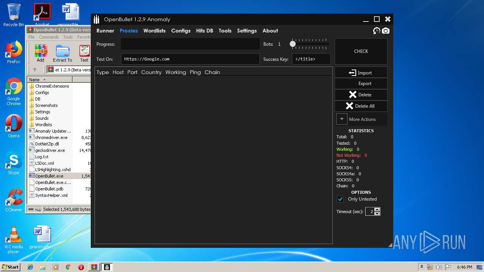Go to the Hits DB tab
This screenshot has width=484, height=272.
(x=205, y=31)
